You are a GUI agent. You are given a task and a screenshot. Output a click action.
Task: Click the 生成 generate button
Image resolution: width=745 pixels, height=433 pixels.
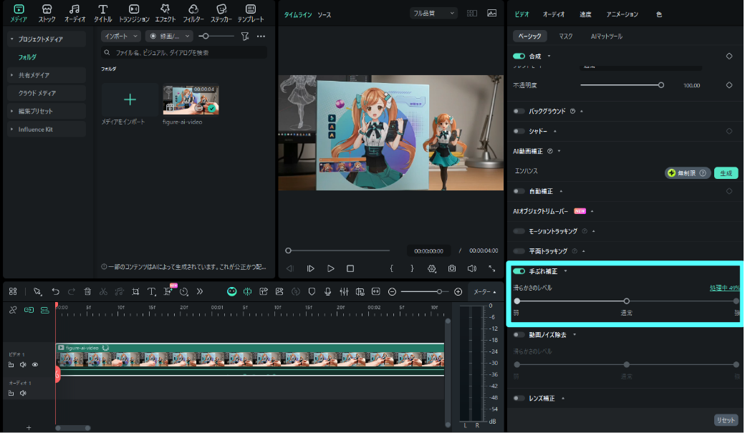click(x=726, y=172)
